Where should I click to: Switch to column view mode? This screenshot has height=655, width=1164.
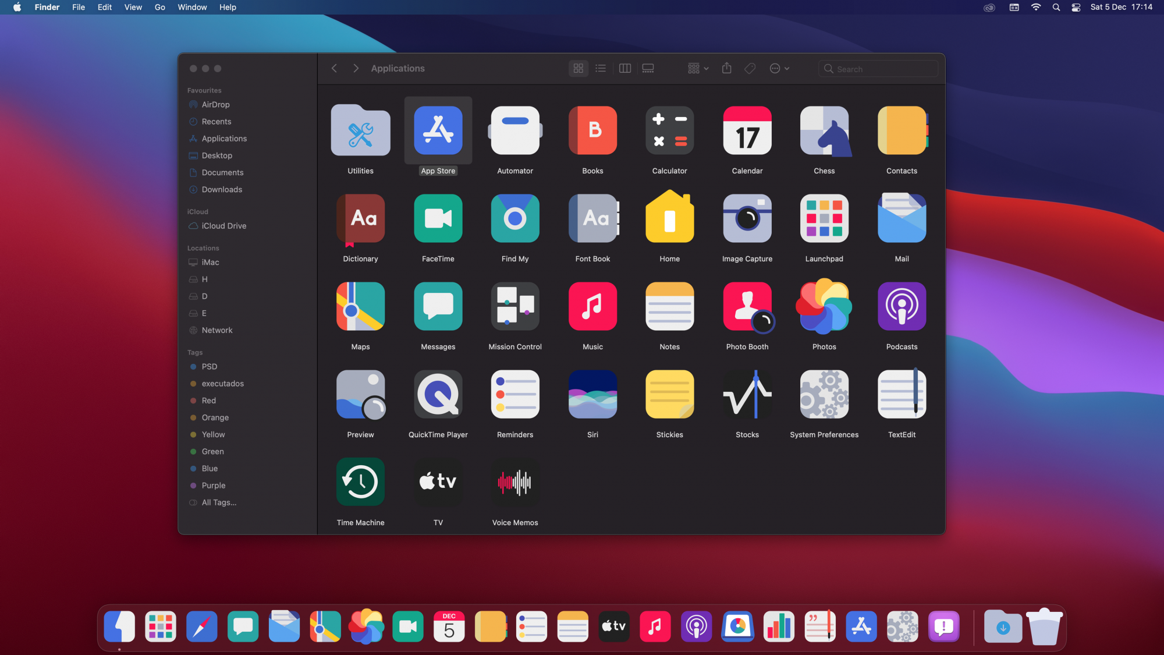[624, 69]
